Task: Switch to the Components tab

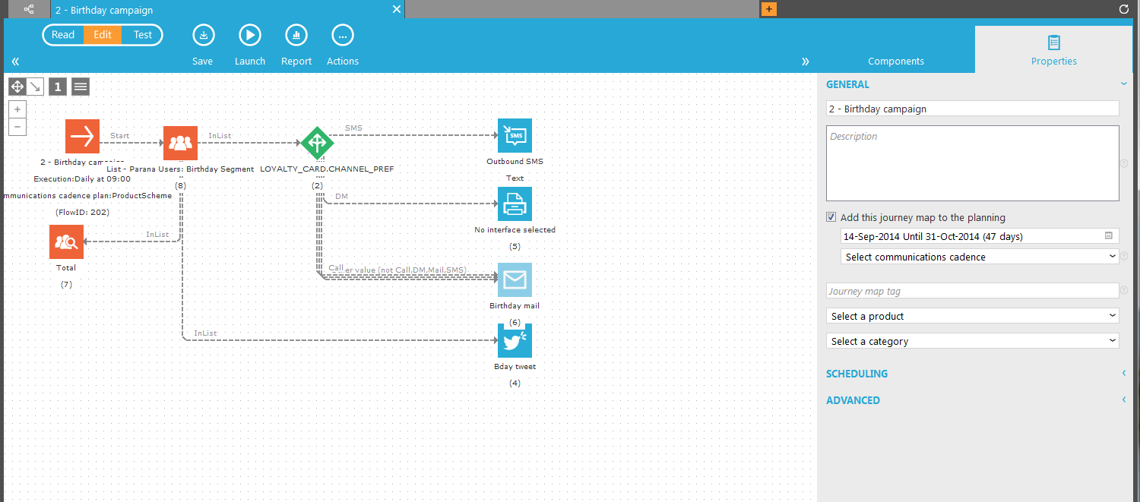Action: click(x=896, y=61)
